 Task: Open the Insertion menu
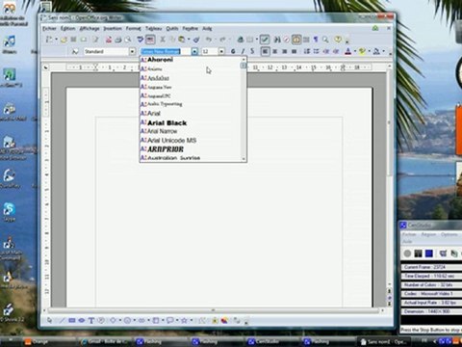point(113,29)
